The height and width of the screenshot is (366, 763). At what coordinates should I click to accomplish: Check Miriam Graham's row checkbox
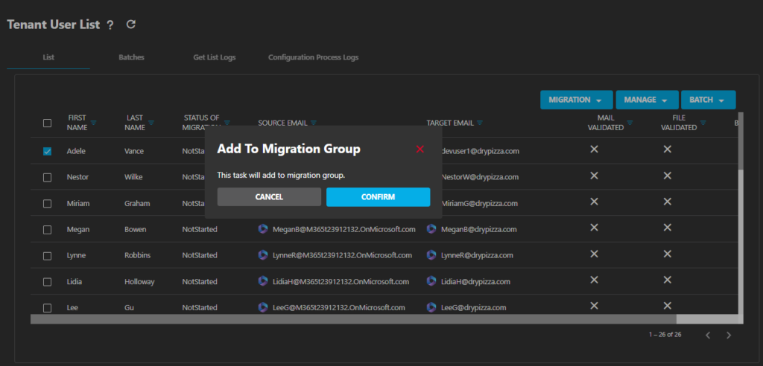coord(47,204)
